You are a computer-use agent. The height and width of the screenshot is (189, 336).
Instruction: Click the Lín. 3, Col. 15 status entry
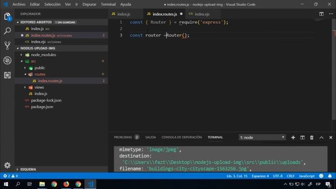(237, 176)
